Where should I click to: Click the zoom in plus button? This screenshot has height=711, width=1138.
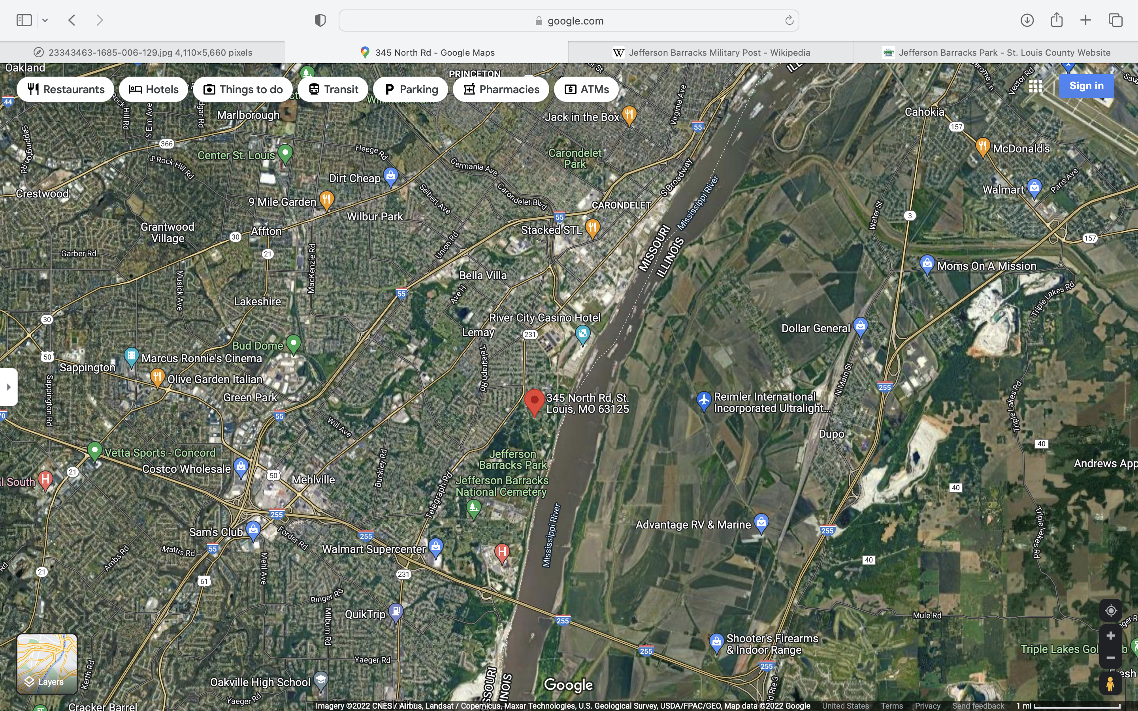click(1110, 636)
